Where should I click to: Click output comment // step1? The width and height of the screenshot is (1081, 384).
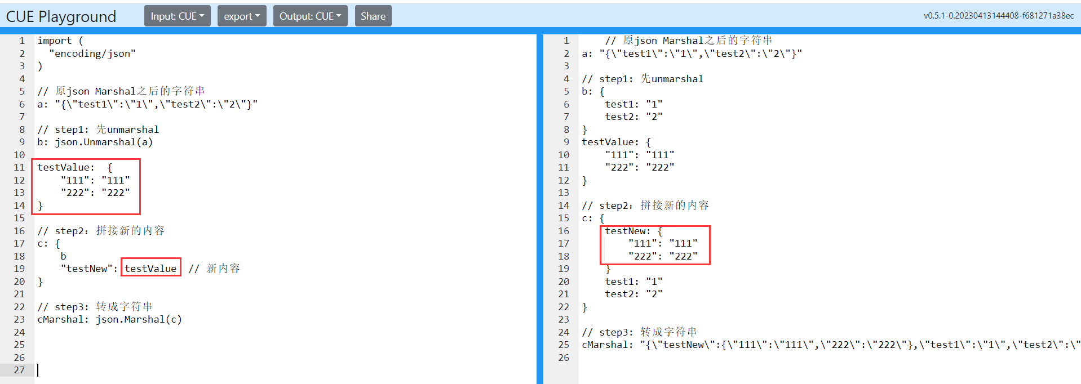coord(643,79)
